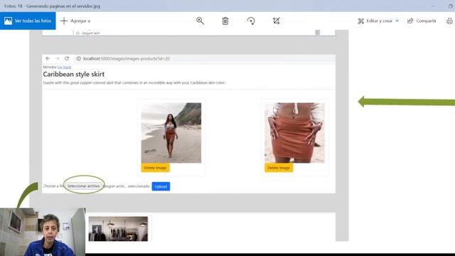Expand the Editar y crear dropdown
Viewport: 455px width, 256px height.
(378, 21)
